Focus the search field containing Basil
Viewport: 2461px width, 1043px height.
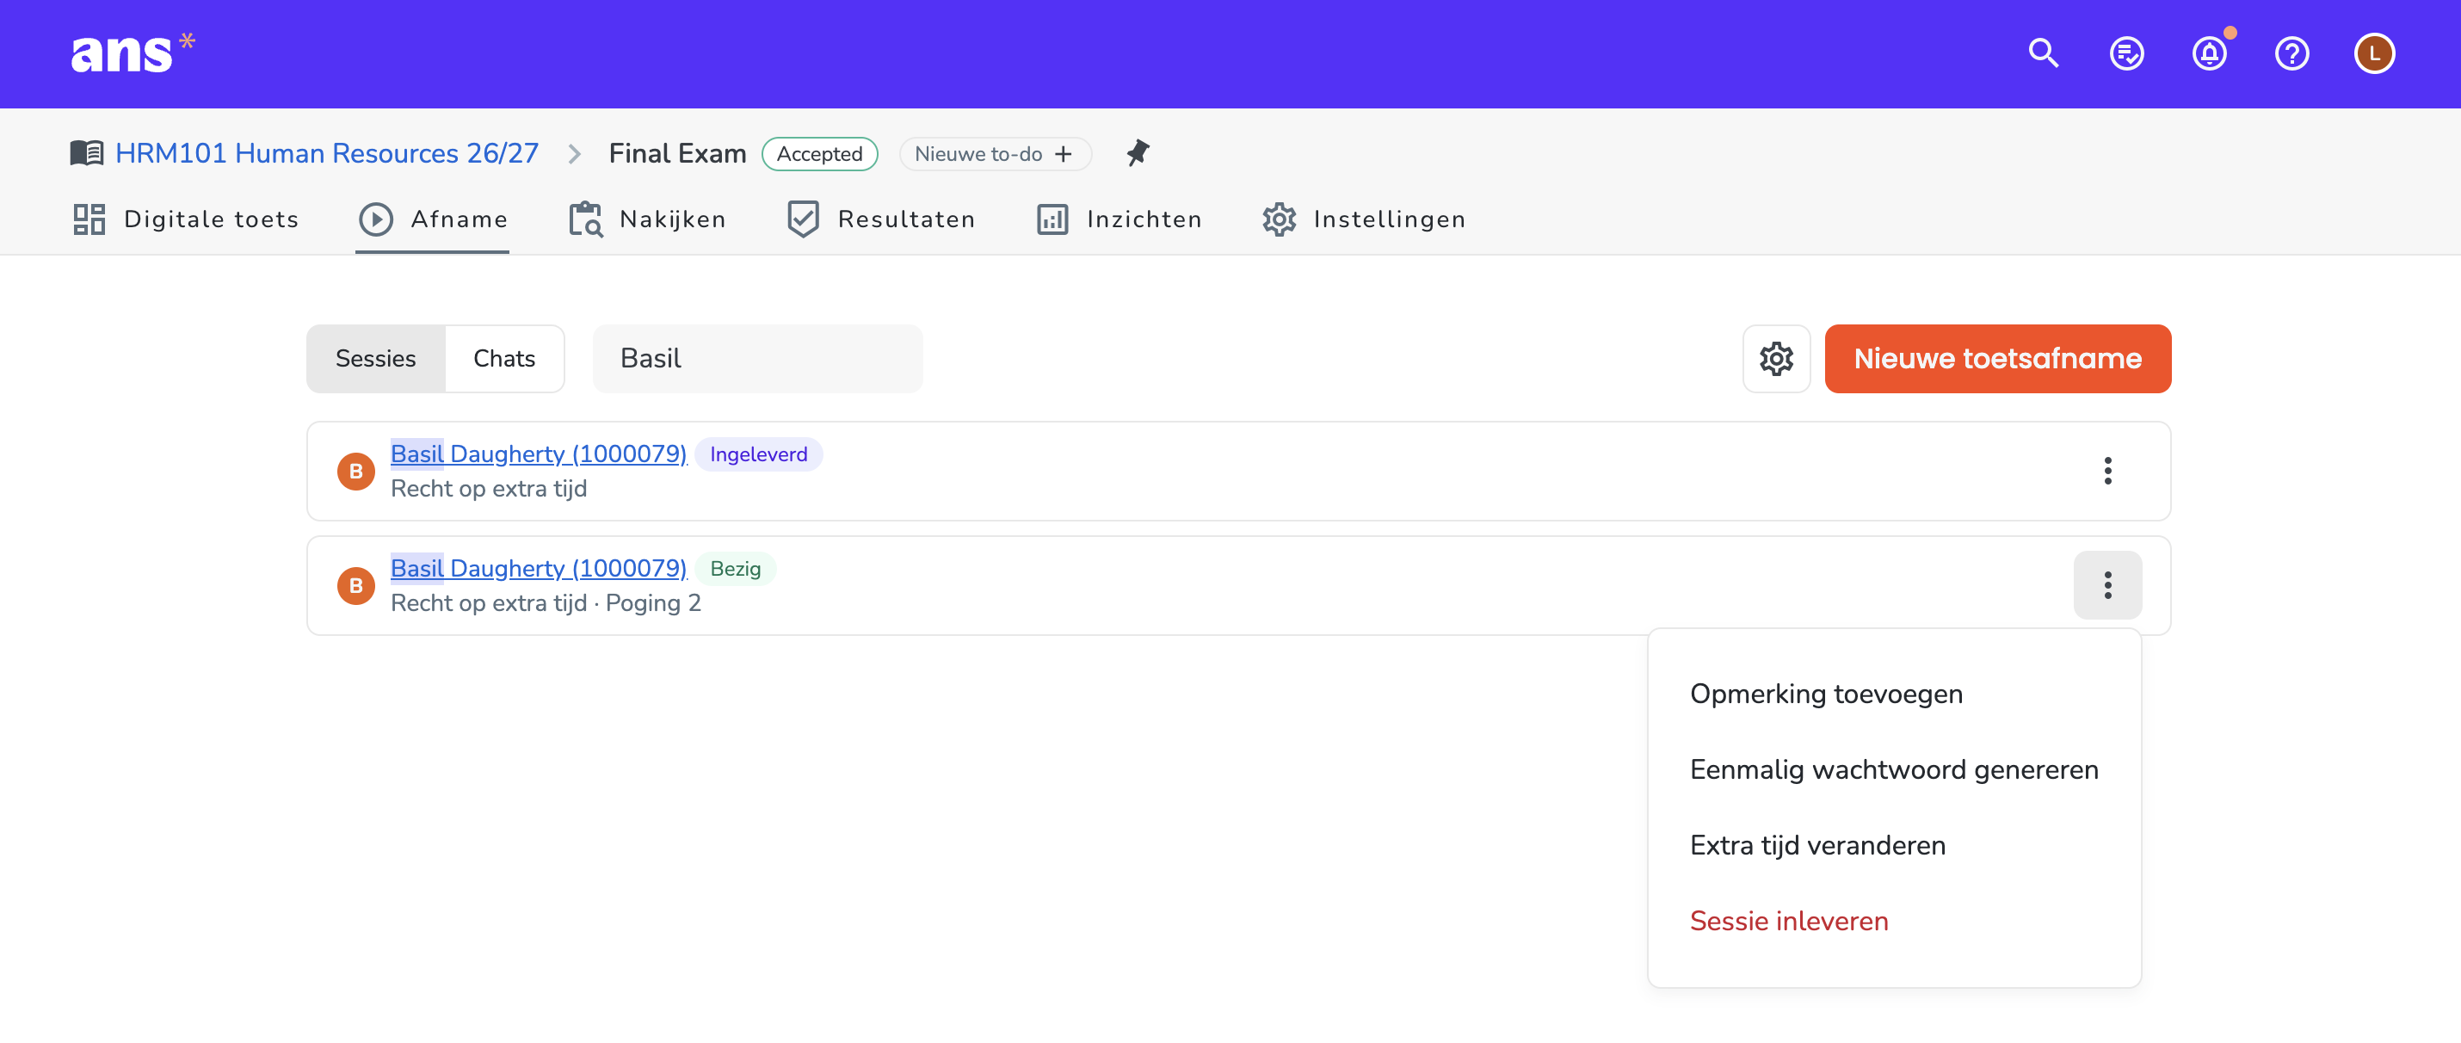click(x=757, y=359)
